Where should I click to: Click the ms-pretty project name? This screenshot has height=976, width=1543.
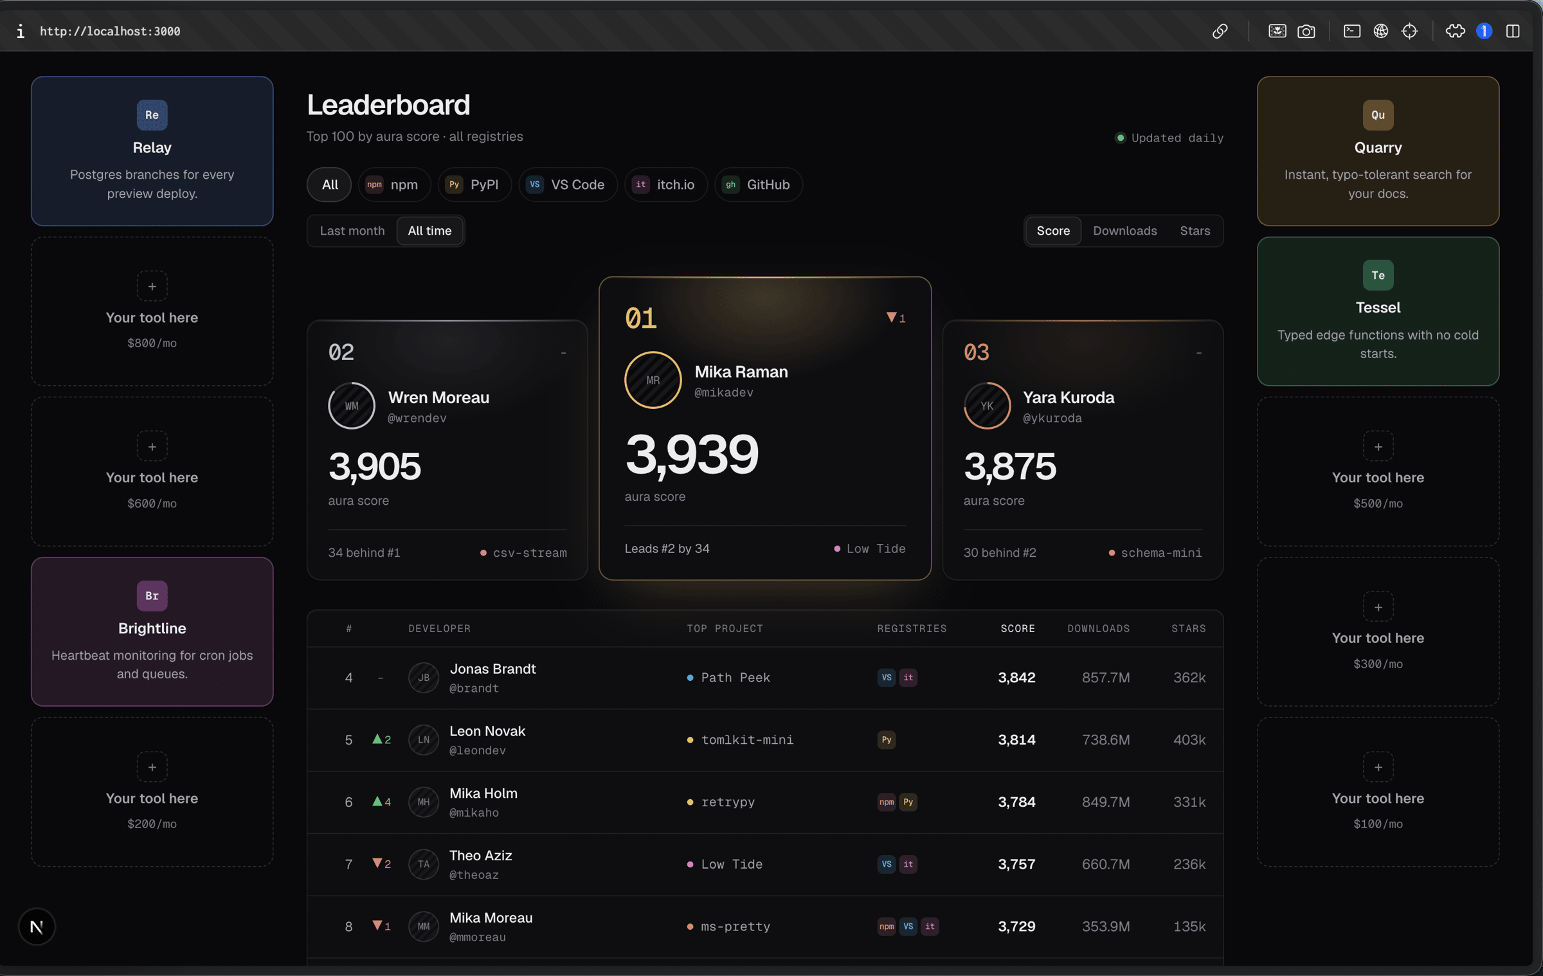[x=735, y=926]
